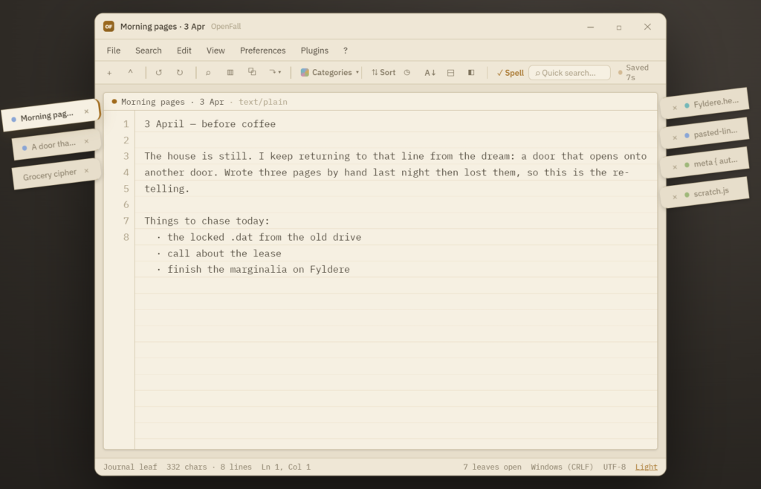Image resolution: width=761 pixels, height=489 pixels.
Task: Open the Edit menu
Action: point(184,51)
